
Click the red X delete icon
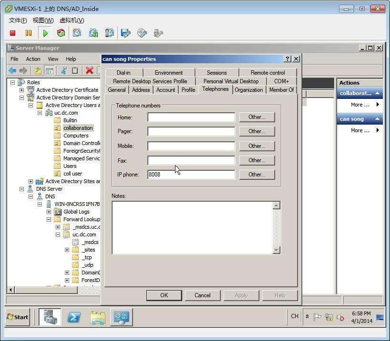coord(89,71)
